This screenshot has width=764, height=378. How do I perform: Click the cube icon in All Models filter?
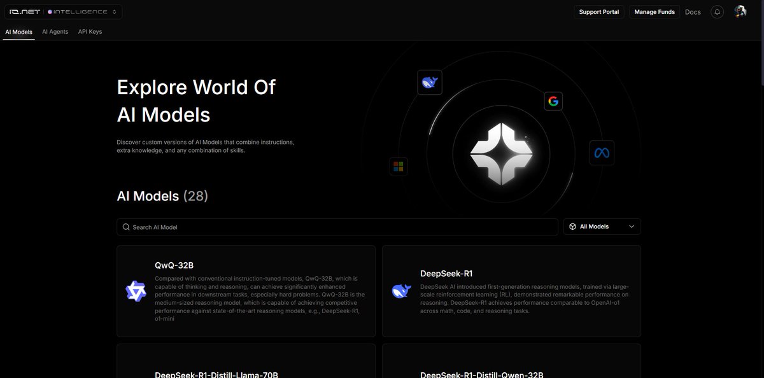click(573, 227)
